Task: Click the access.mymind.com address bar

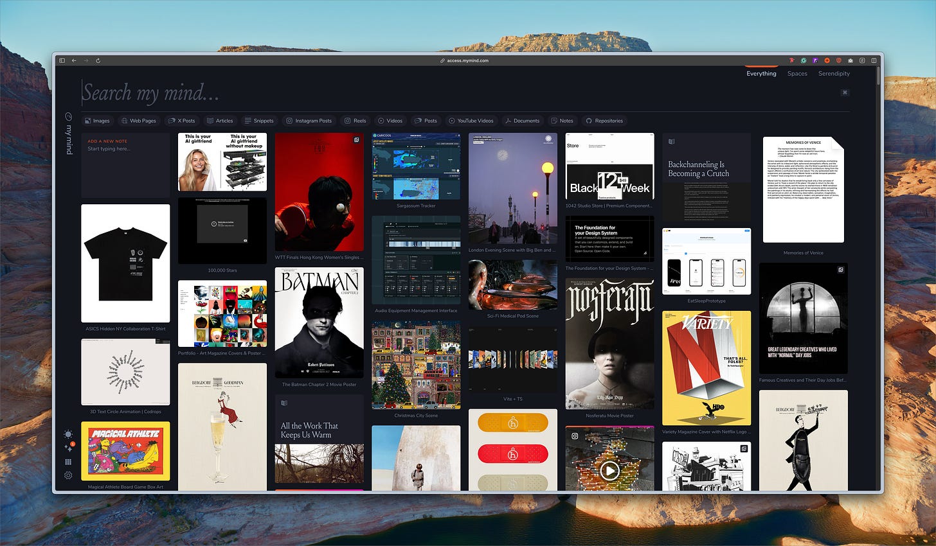Action: click(x=464, y=60)
